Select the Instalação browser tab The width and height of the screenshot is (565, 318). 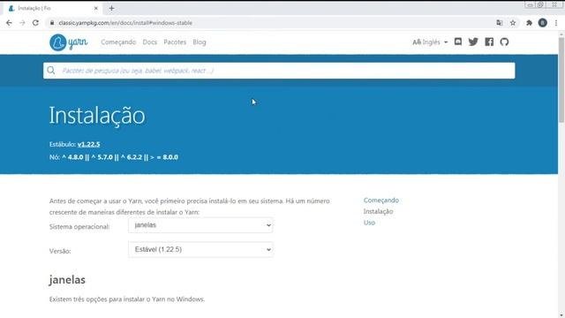tap(52, 8)
